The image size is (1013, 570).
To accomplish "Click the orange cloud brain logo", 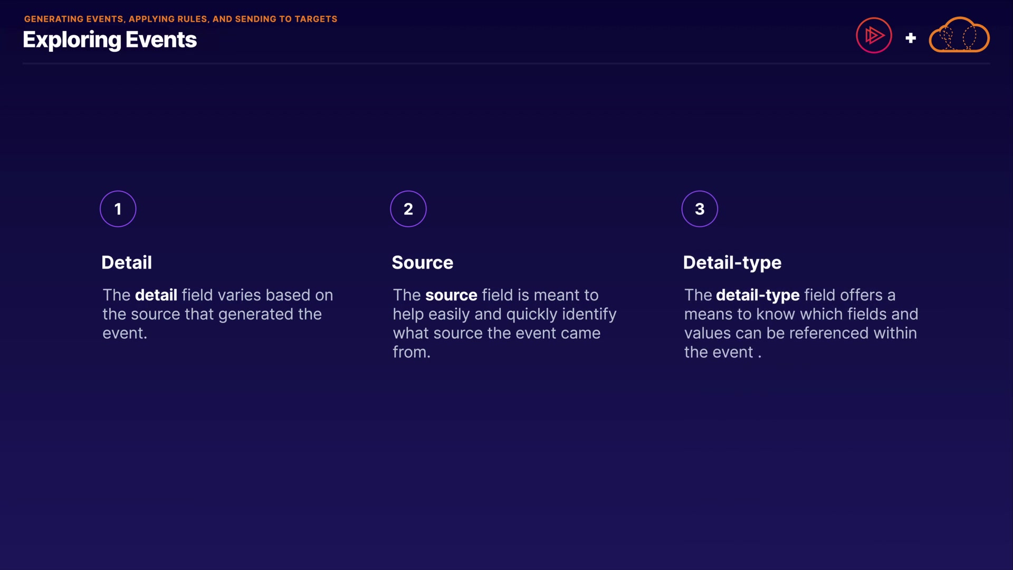I will [x=959, y=36].
